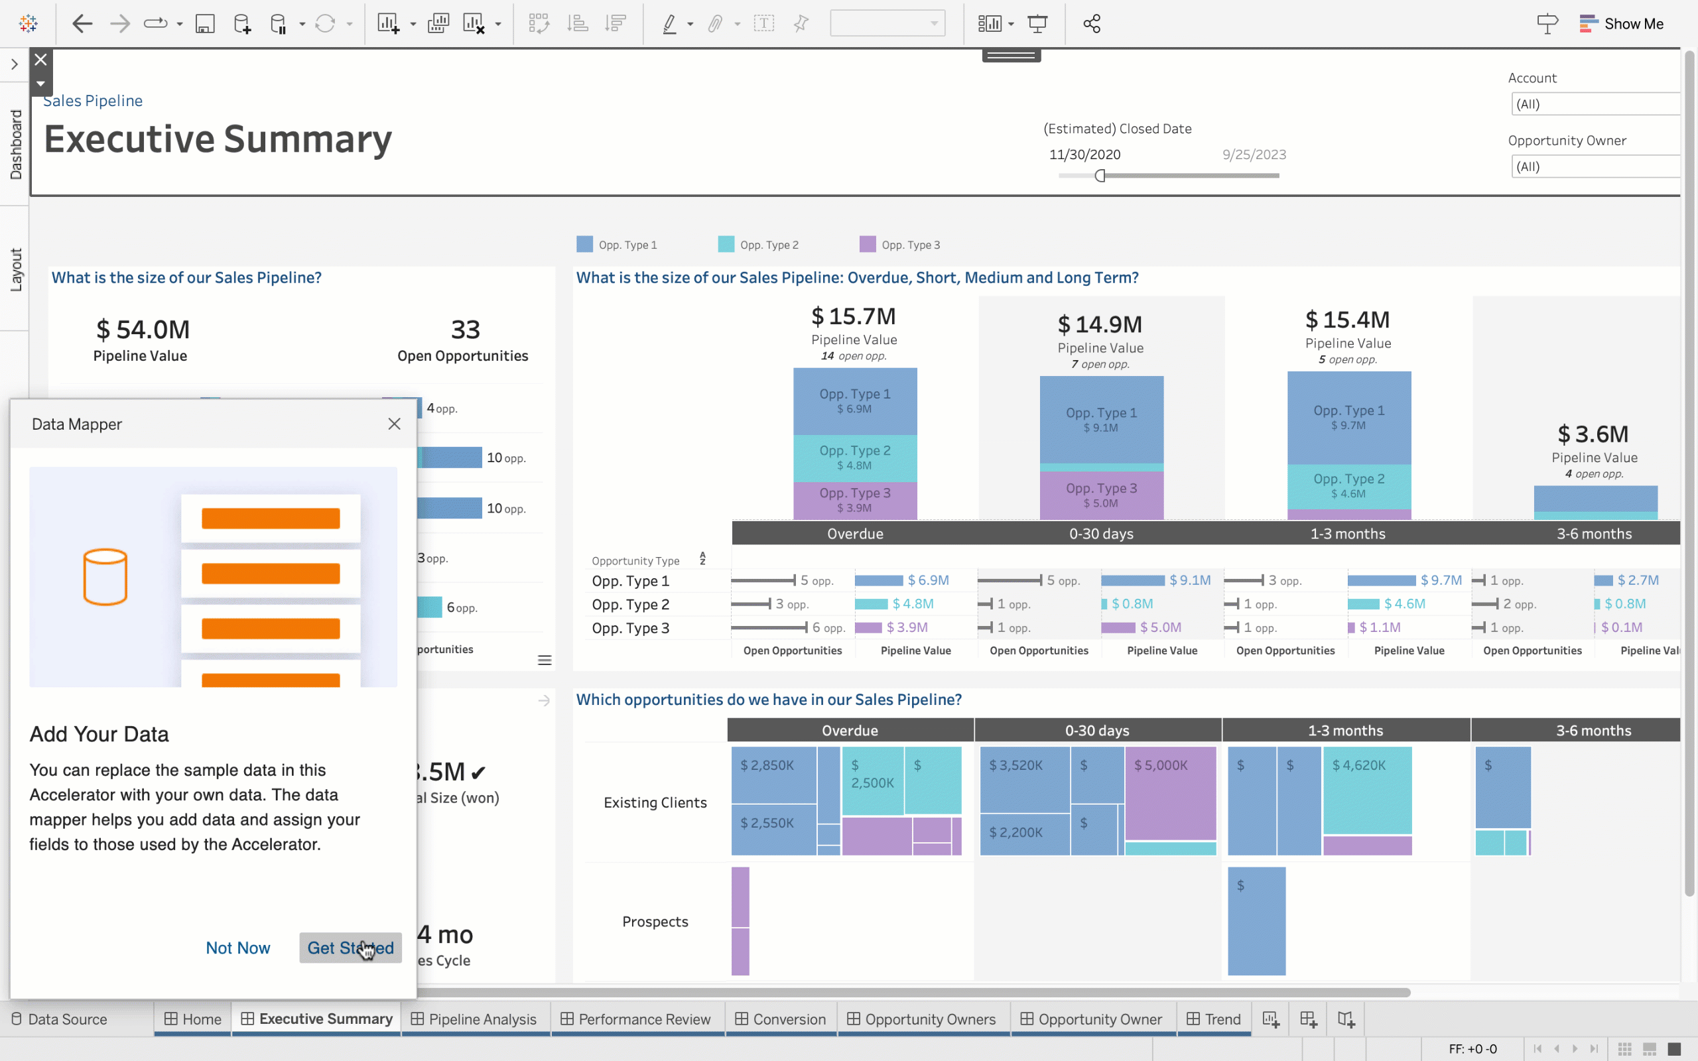The width and height of the screenshot is (1698, 1061).
Task: Close the Data Mapper dialog
Action: click(x=395, y=424)
